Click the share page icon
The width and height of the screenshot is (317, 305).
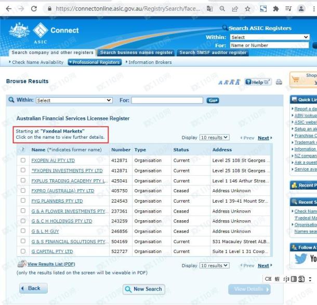pyautogui.click(x=235, y=9)
